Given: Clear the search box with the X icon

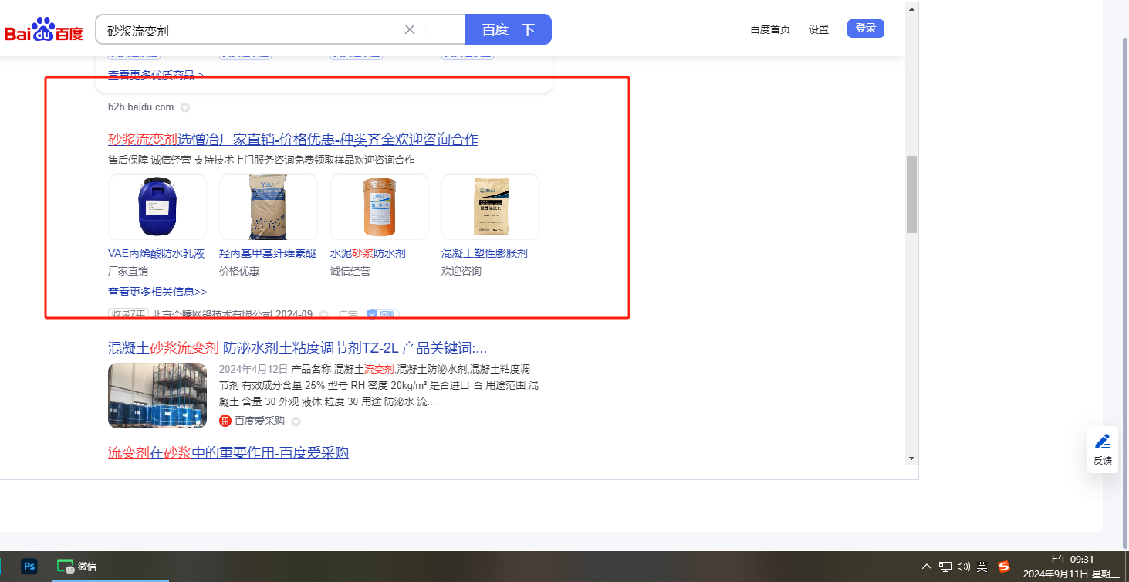Looking at the screenshot, I should (410, 29).
